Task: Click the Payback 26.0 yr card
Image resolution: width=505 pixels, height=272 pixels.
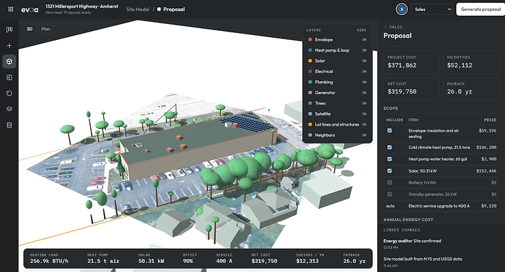Action: pyautogui.click(x=471, y=89)
